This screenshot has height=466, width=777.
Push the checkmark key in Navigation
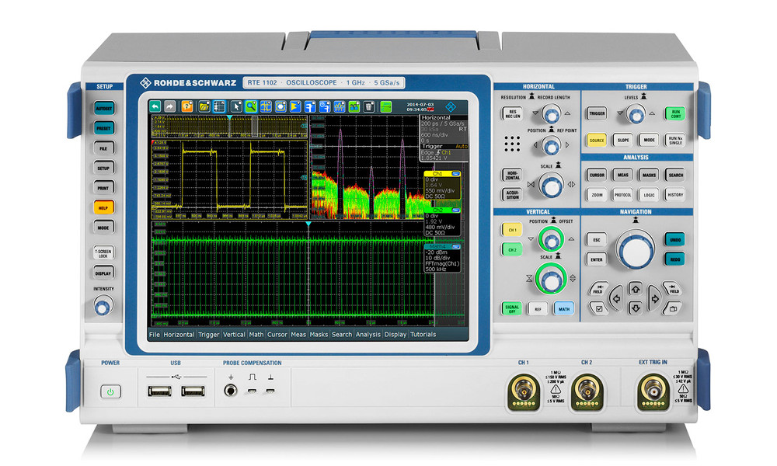pos(599,308)
